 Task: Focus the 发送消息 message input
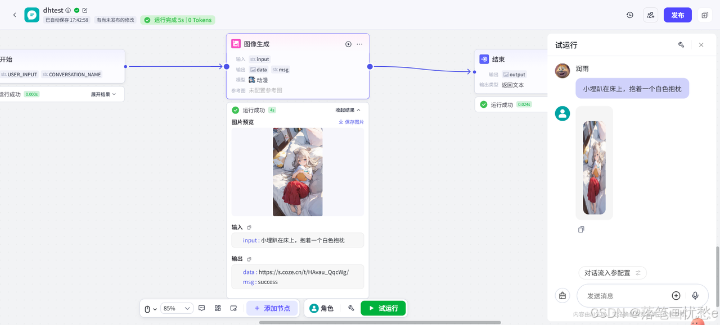(x=624, y=296)
